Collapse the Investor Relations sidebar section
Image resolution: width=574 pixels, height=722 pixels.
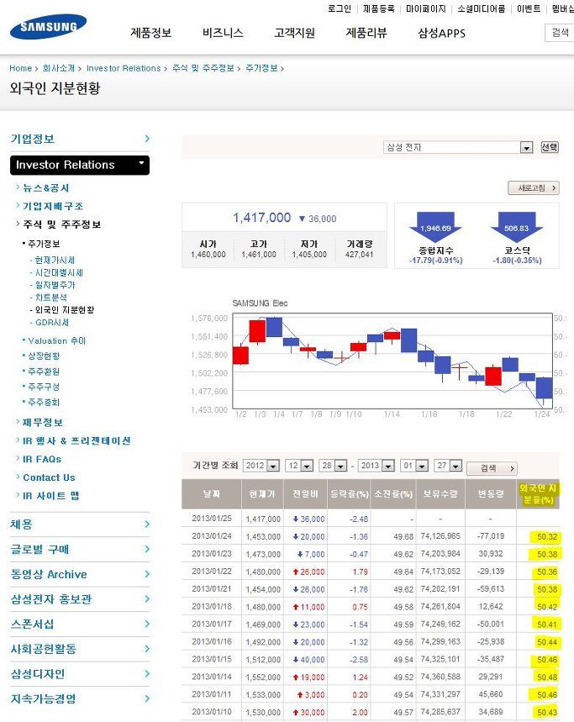click(x=80, y=165)
